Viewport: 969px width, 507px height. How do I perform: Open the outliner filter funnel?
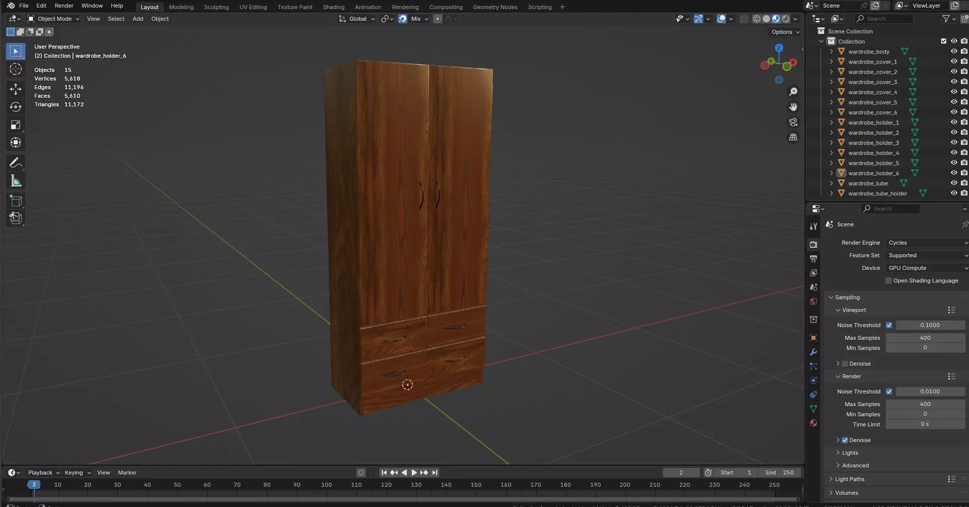pos(946,19)
